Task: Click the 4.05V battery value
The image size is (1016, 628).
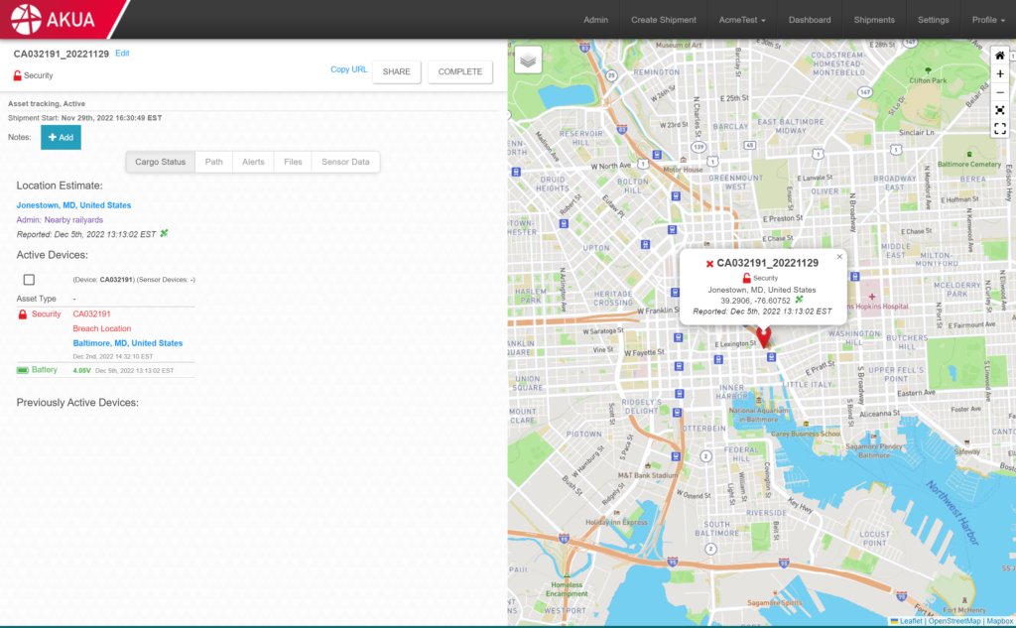Action: (81, 371)
